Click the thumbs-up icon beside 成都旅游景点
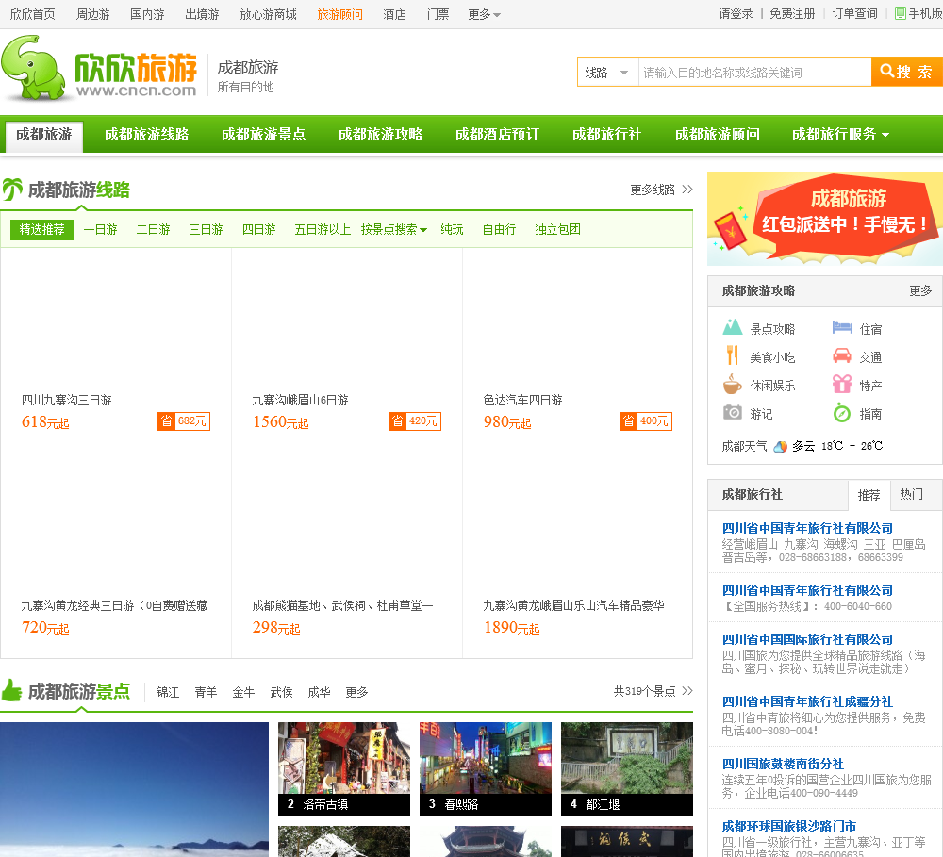Screen dimensions: 943x857 (x=11, y=690)
